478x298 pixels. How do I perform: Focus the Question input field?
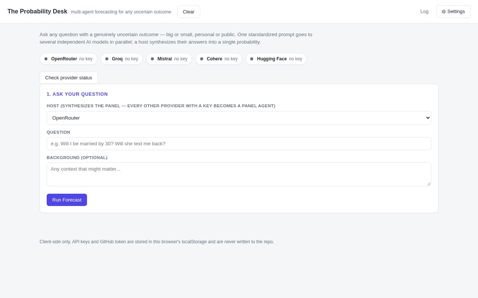point(239,143)
